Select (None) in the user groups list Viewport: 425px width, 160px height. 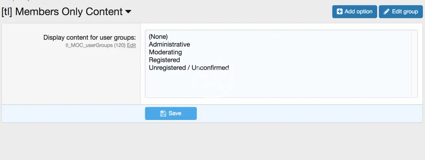tap(158, 36)
